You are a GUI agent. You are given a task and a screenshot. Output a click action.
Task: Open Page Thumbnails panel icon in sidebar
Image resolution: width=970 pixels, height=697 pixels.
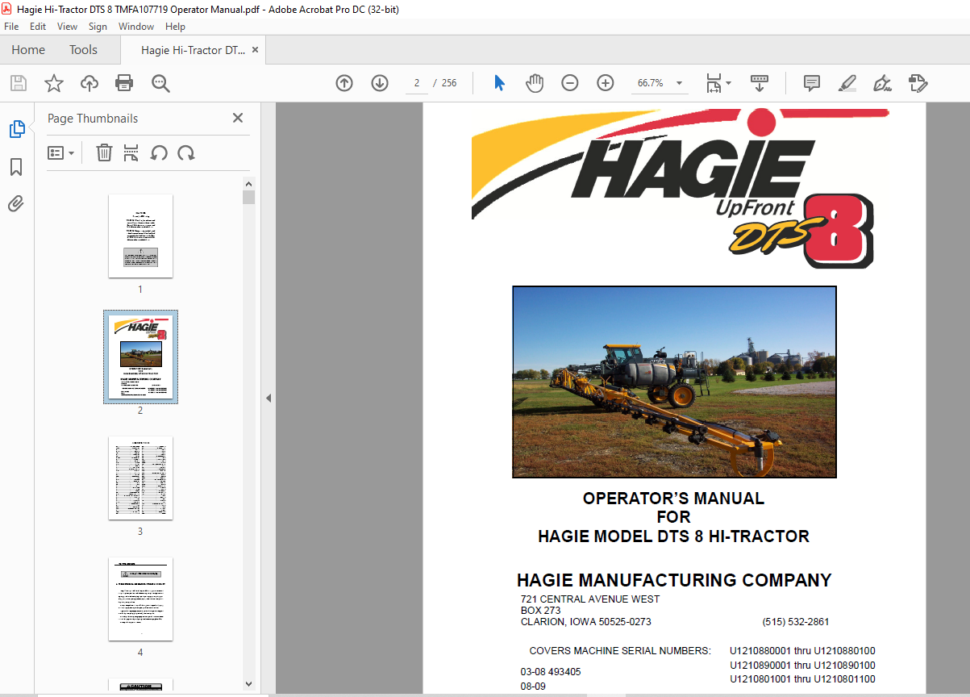click(17, 129)
